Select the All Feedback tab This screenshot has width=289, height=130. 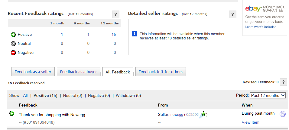pos(118,72)
